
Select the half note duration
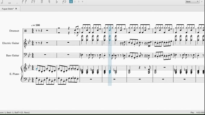point(2,2)
